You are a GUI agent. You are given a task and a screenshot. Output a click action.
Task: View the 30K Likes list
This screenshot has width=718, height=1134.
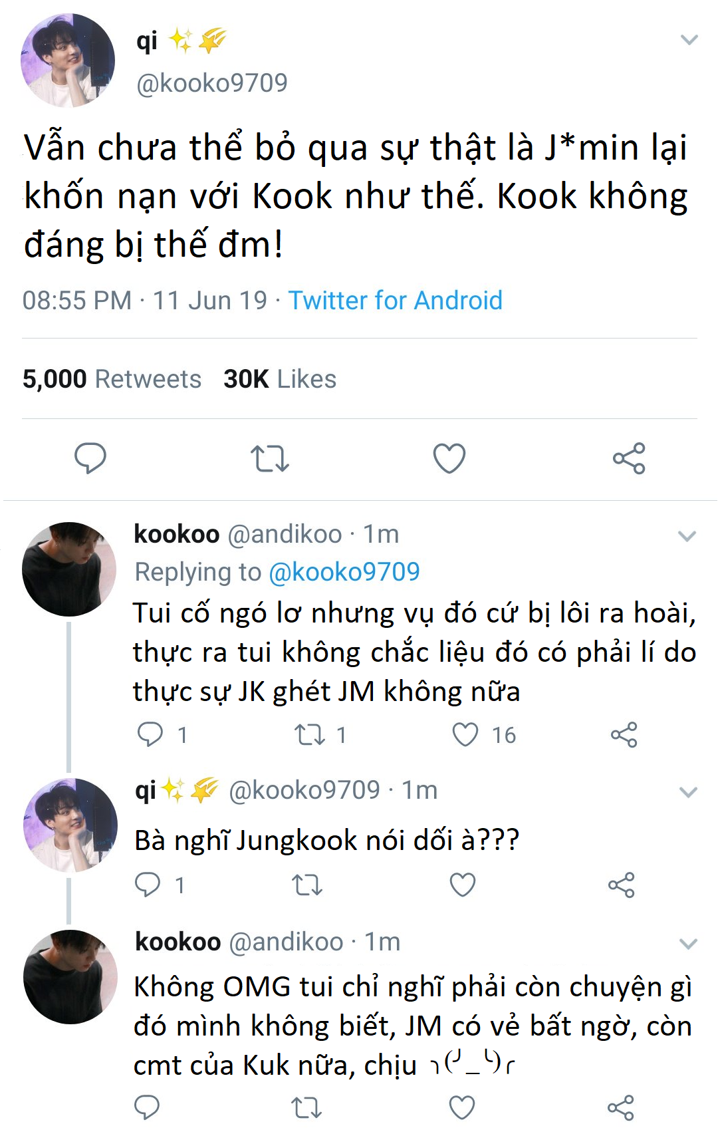point(280,379)
